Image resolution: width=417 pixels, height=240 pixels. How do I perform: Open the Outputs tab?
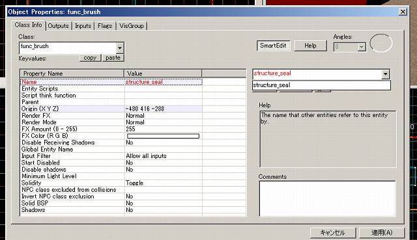tap(58, 26)
